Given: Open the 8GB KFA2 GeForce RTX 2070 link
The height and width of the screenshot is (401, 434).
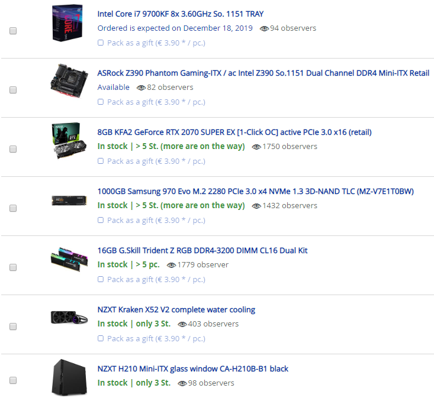Looking at the screenshot, I should pos(234,132).
